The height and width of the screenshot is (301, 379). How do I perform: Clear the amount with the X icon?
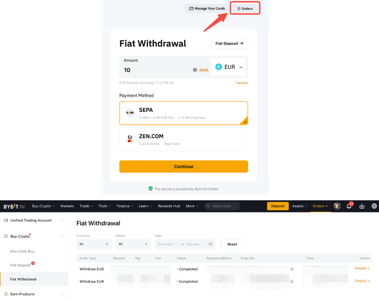point(195,70)
